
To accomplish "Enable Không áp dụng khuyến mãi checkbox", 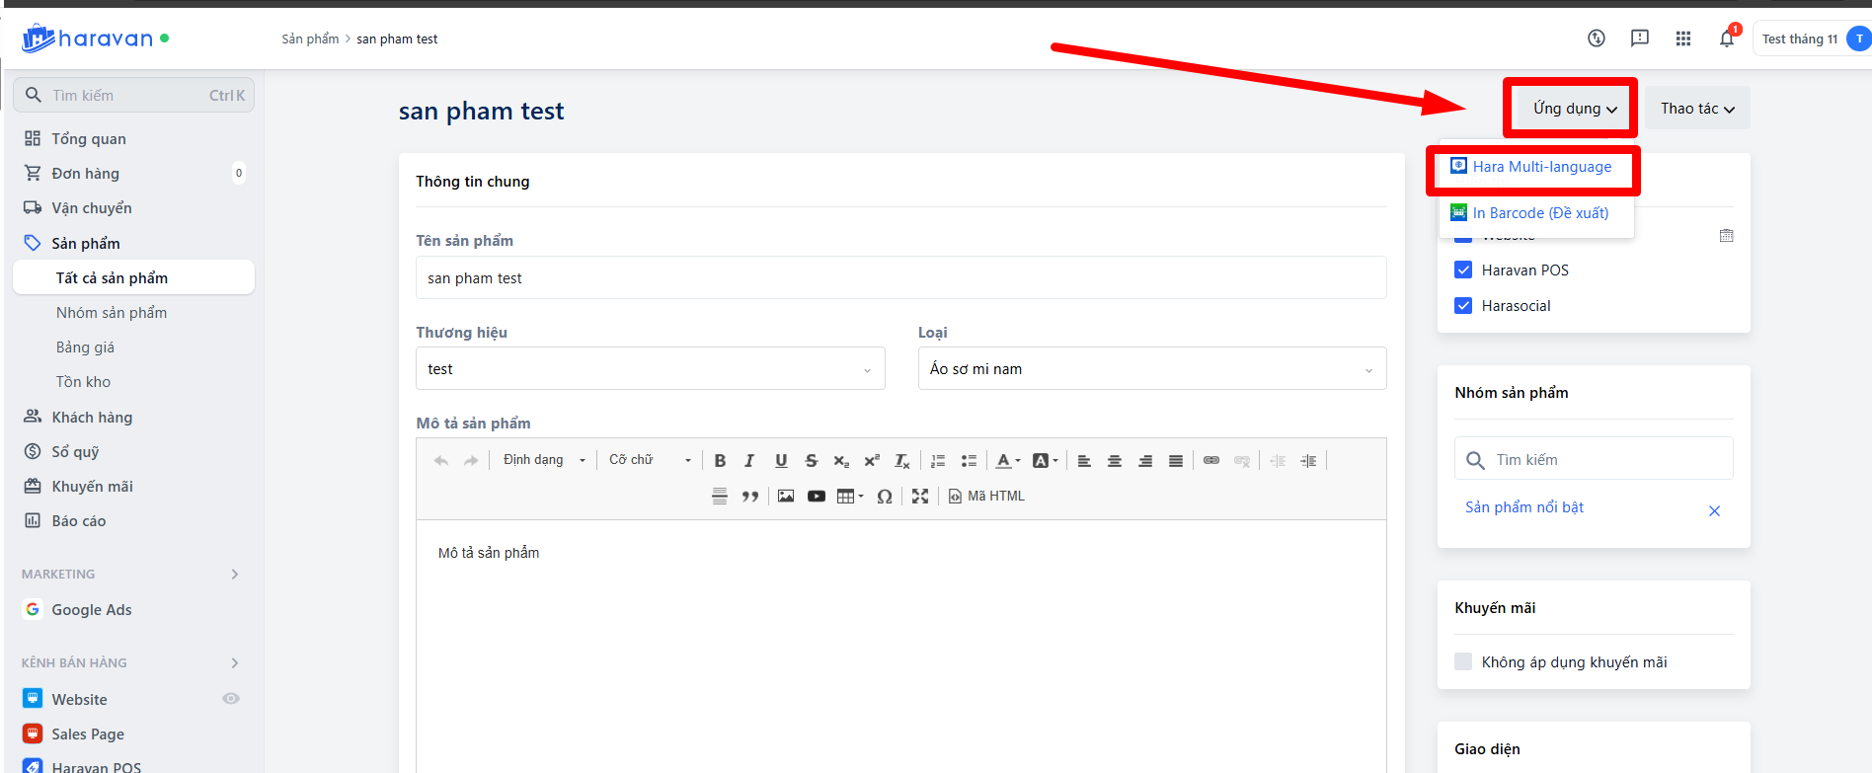I will (1463, 662).
